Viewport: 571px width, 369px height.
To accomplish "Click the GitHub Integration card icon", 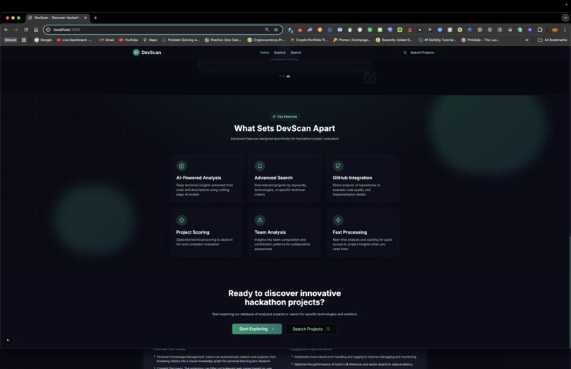I will point(338,166).
